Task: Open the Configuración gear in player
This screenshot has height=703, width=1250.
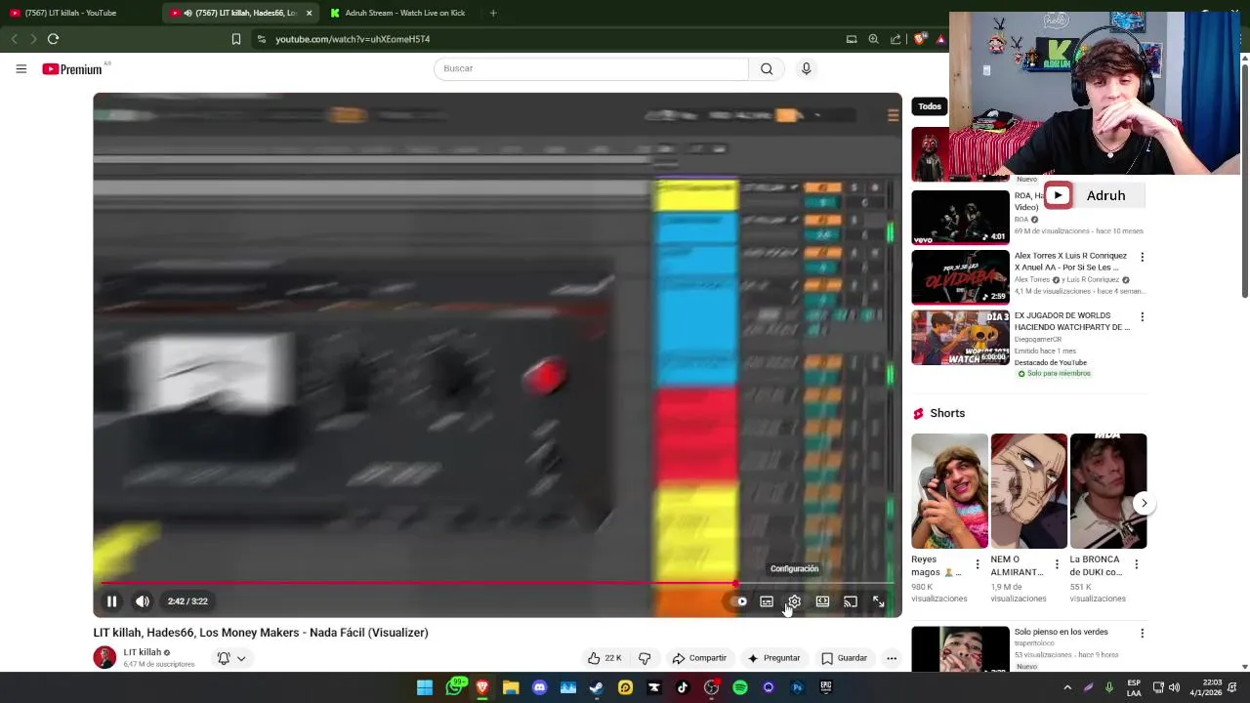Action: pos(794,601)
